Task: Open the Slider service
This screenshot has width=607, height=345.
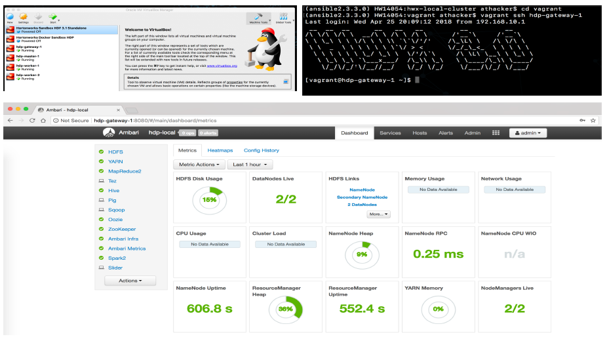Action: [115, 268]
